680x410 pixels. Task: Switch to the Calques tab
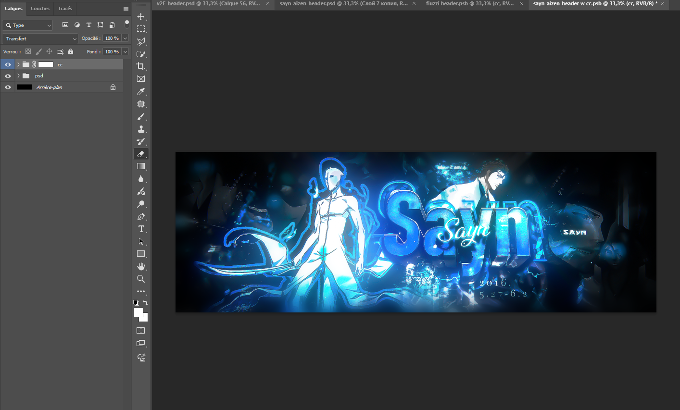point(13,9)
